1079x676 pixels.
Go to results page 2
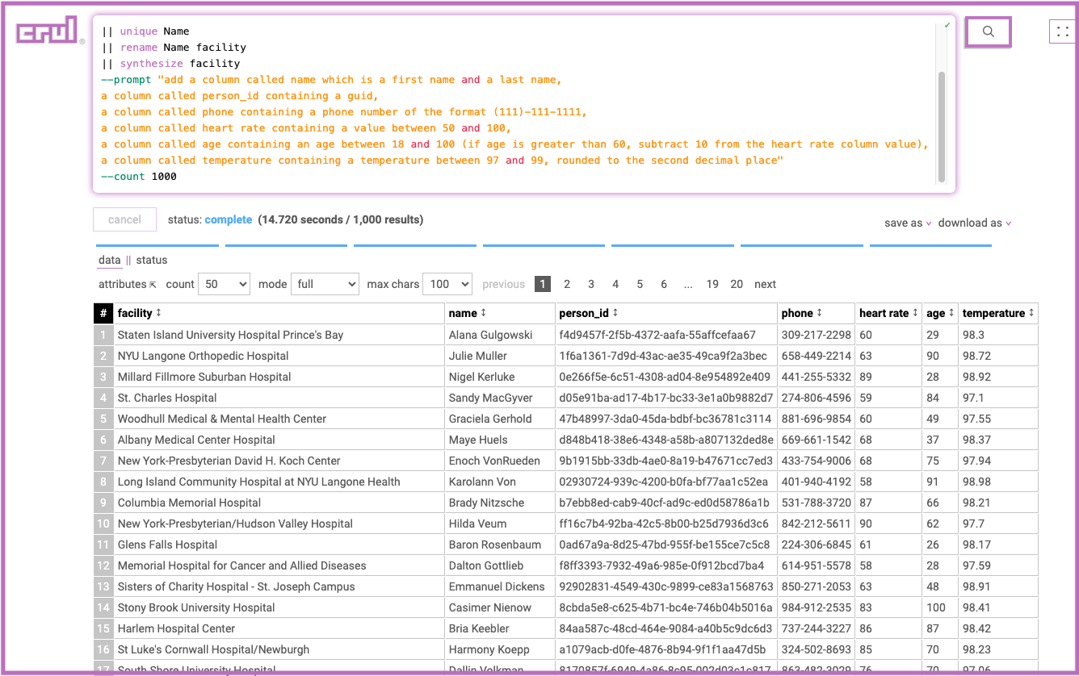(x=567, y=284)
